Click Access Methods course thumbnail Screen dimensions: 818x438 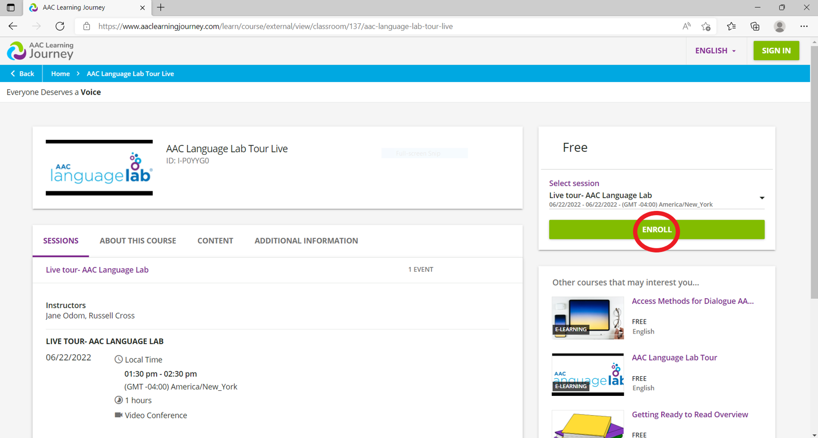[x=588, y=318]
